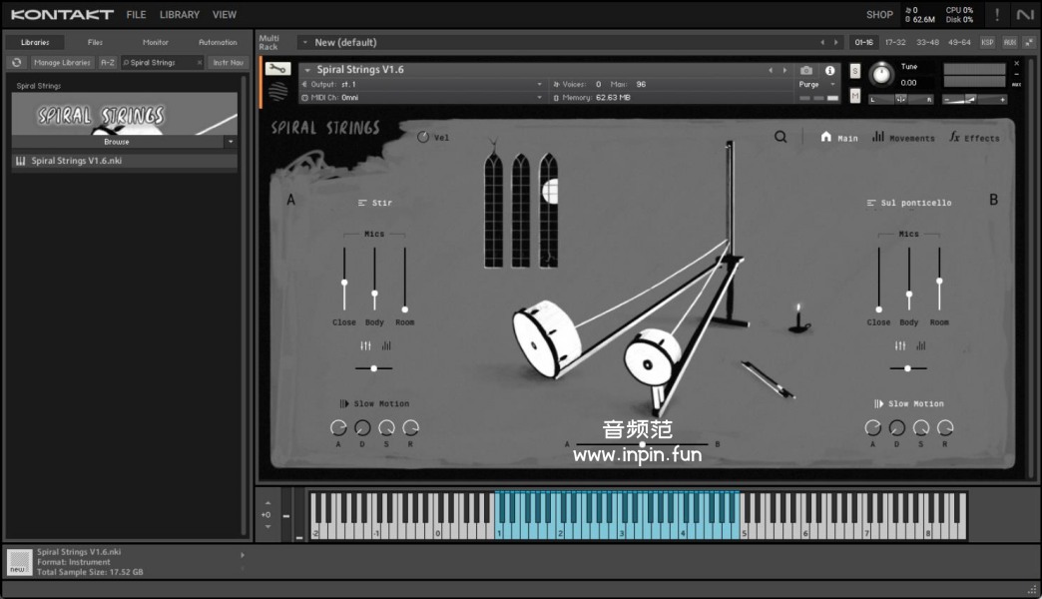Open the Spiral Strings library options arrow
Image resolution: width=1042 pixels, height=599 pixels.
tap(231, 142)
